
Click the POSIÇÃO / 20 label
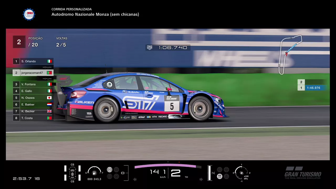coord(35,42)
